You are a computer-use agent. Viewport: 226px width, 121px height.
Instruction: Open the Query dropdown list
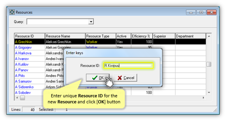tap(91, 22)
